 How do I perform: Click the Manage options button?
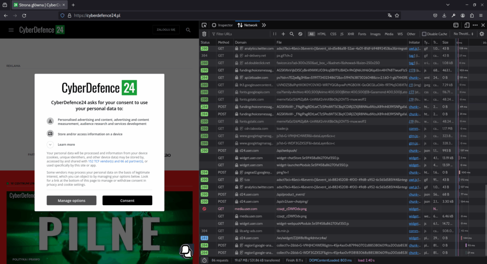pyautogui.click(x=71, y=200)
